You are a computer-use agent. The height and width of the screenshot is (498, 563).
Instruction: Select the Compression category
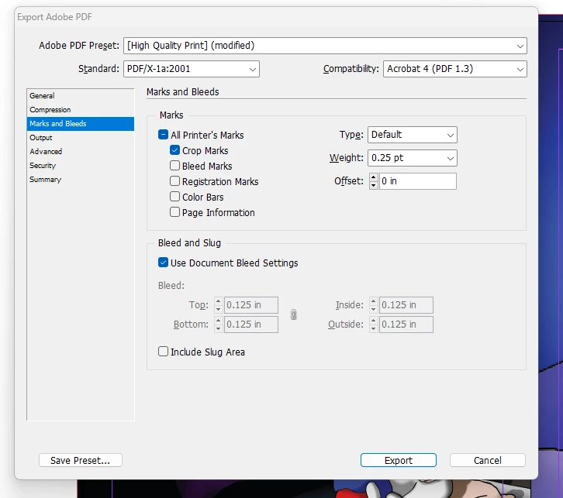80,110
